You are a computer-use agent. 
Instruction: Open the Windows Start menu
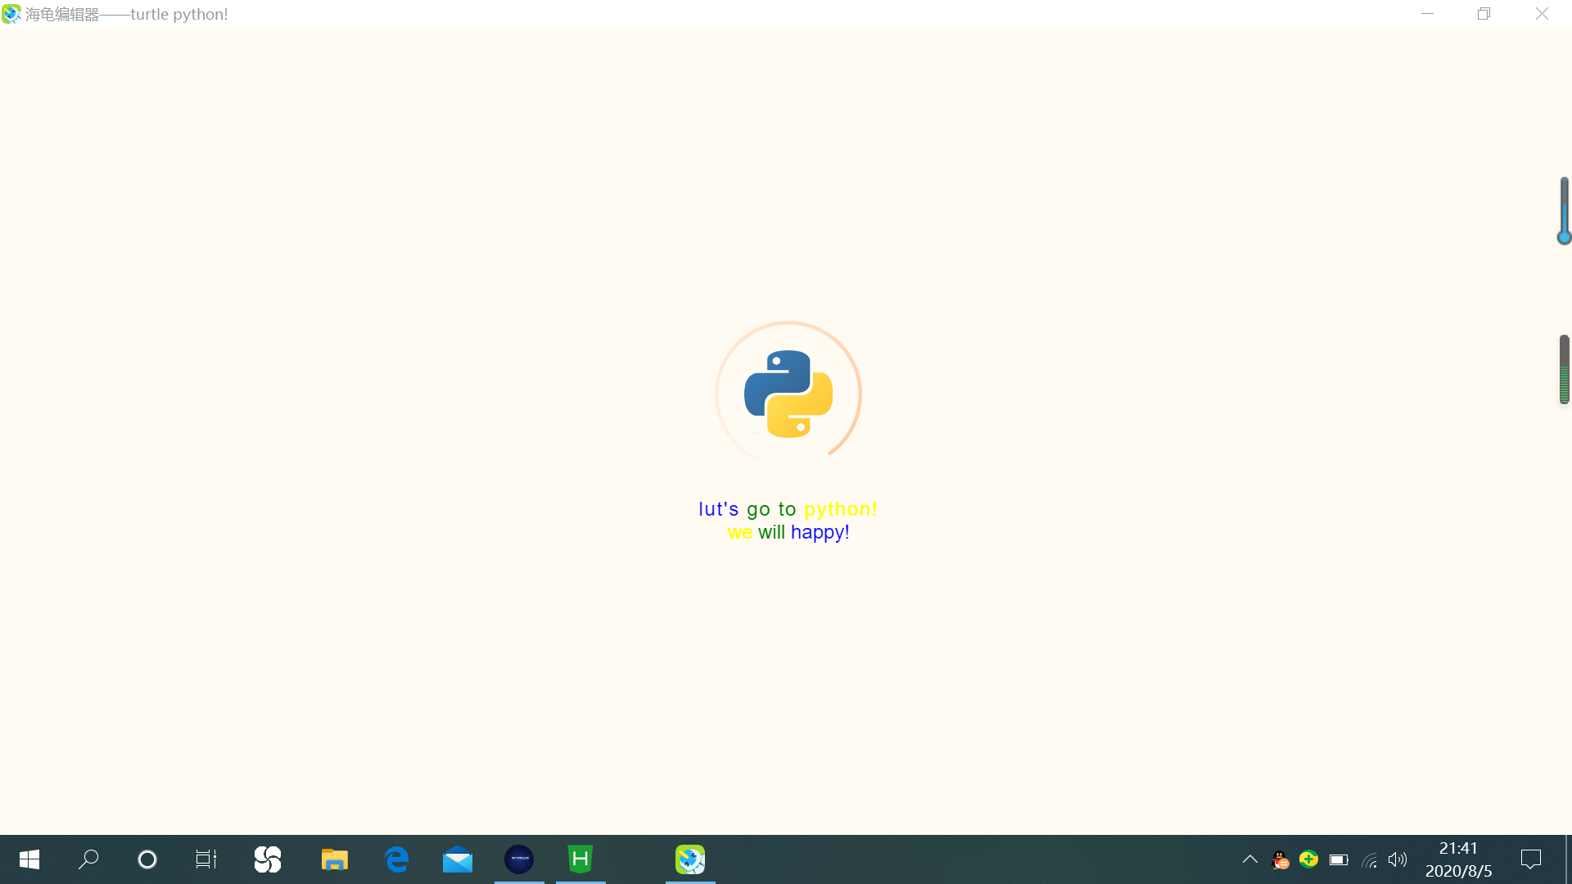point(29,859)
